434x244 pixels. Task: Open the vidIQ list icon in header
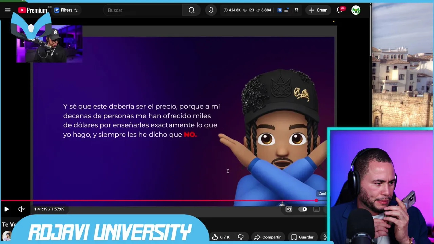tap(286, 10)
